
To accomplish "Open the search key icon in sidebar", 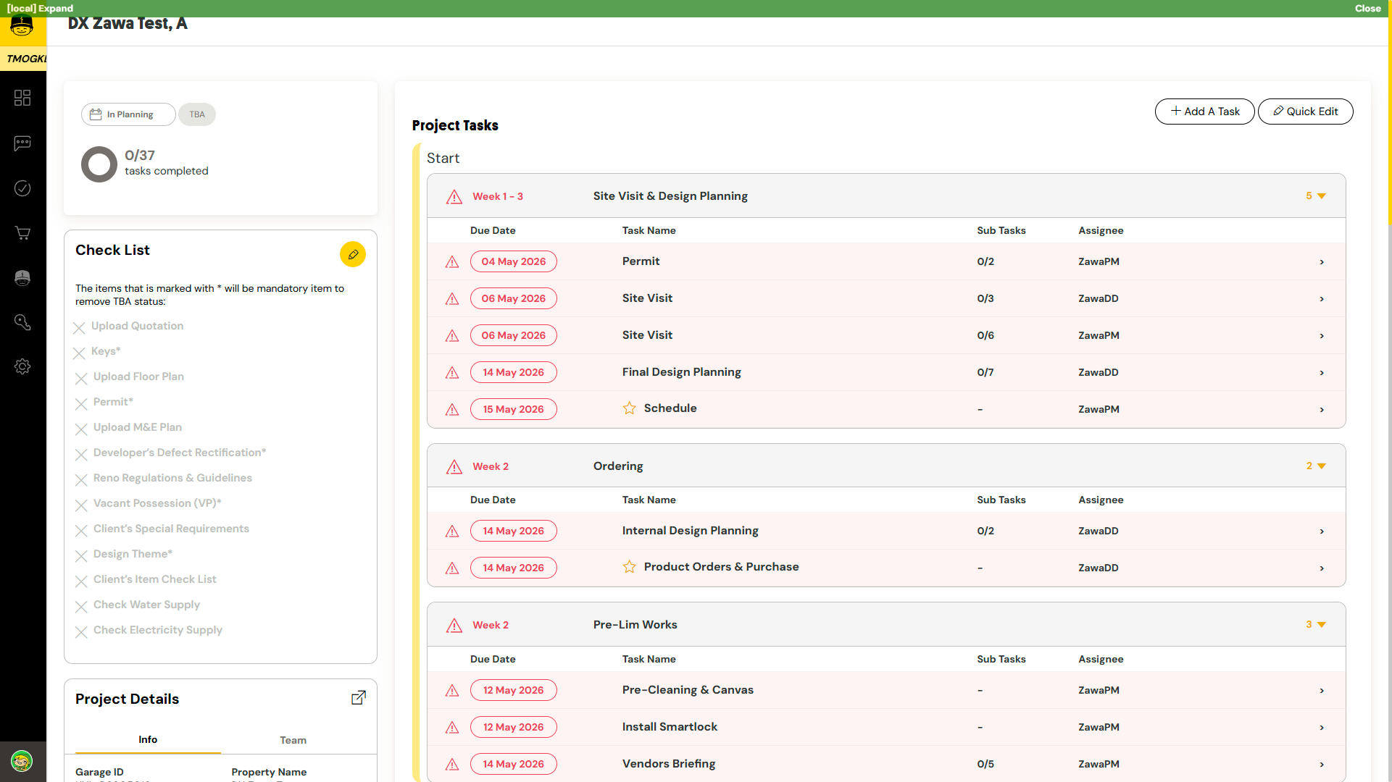I will (22, 322).
